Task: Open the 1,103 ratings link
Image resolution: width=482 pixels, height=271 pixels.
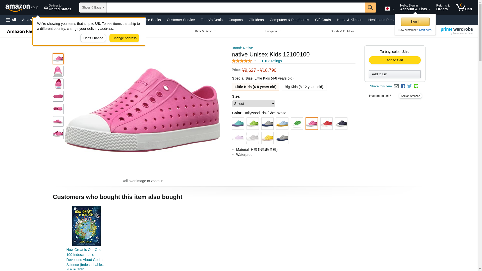Action: coord(271,61)
